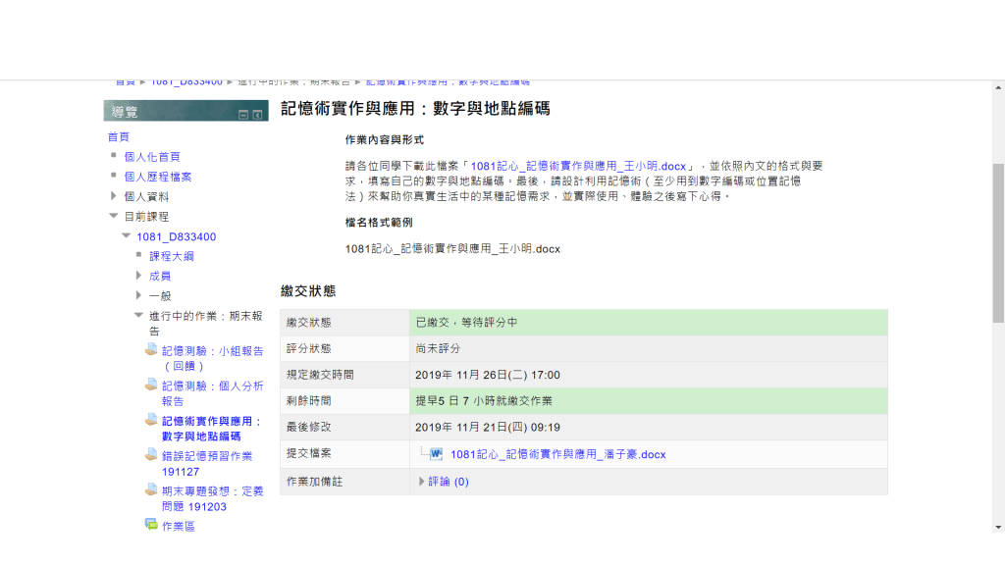Viewport: 1005px width, 565px height.
Task: Click the assignment icon next to 期末專題發想
Action: (x=151, y=489)
